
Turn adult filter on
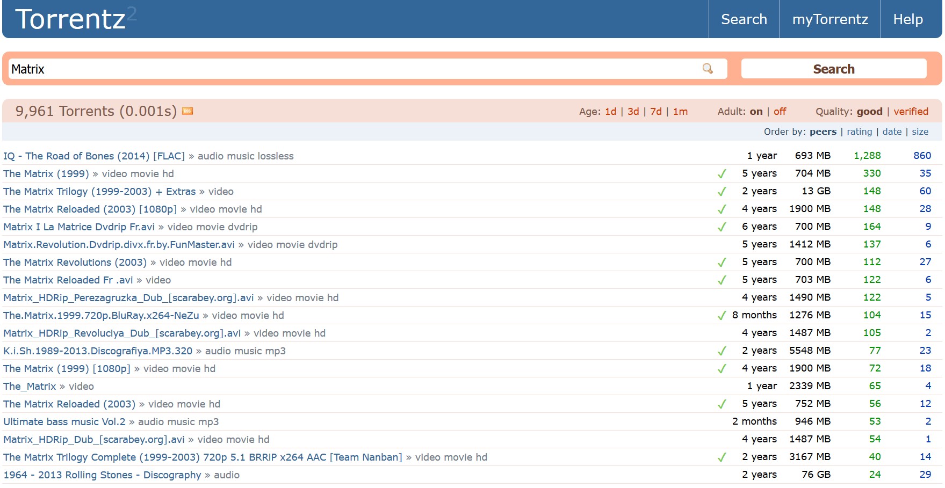click(x=756, y=112)
